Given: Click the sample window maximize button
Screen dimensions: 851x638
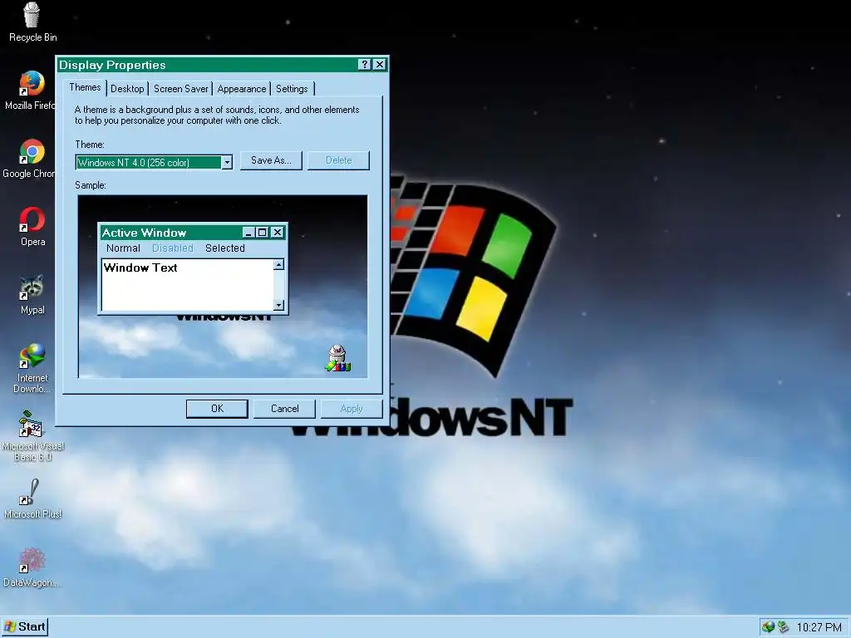Looking at the screenshot, I should point(262,233).
